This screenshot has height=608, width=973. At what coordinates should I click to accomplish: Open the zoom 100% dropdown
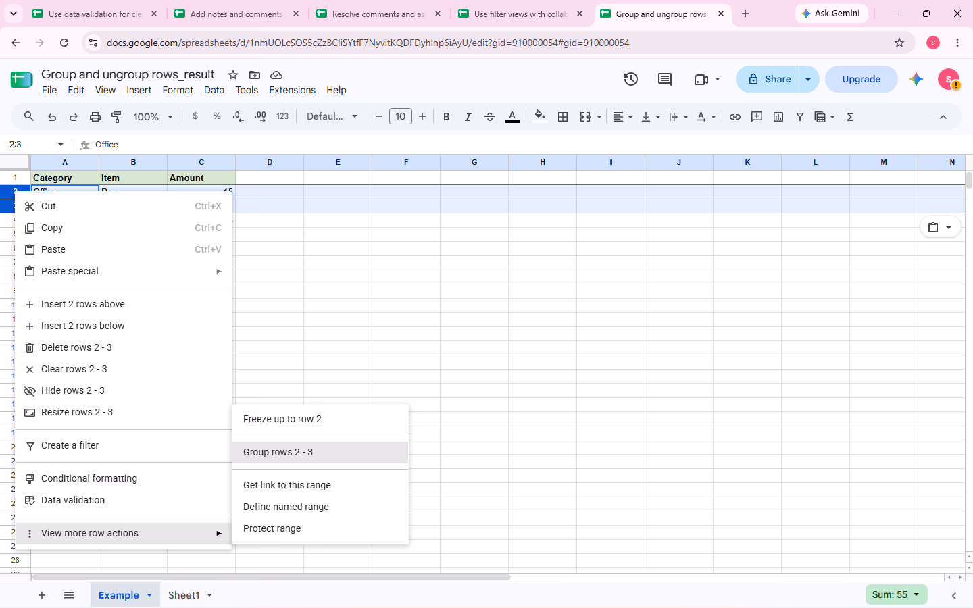coord(153,117)
